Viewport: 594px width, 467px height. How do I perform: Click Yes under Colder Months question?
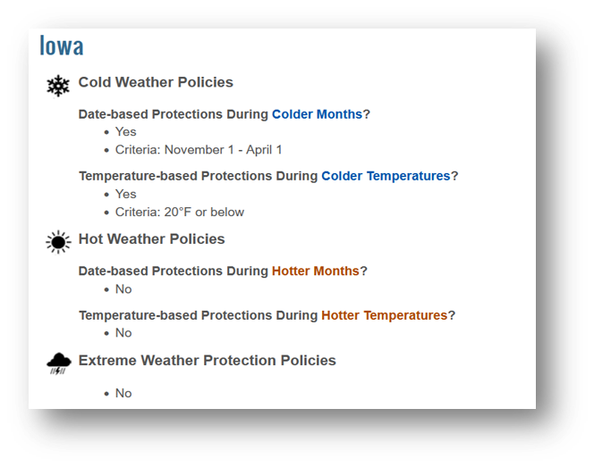click(126, 131)
